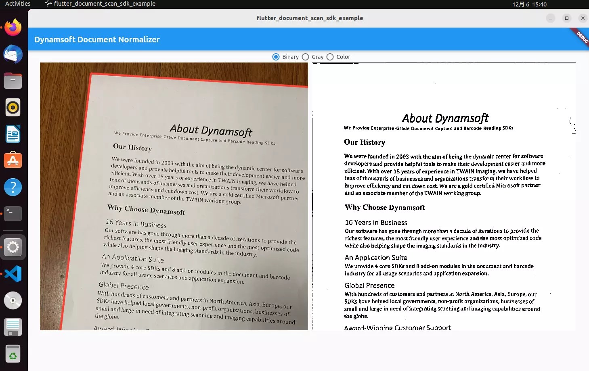Open the Rhythmbox music player icon

pos(13,107)
